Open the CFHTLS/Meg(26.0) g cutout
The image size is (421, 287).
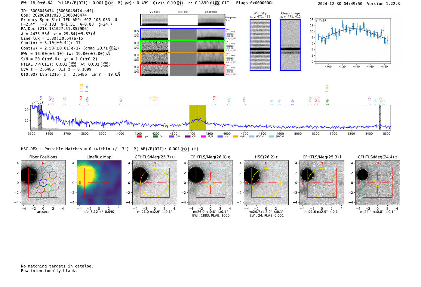point(210,183)
